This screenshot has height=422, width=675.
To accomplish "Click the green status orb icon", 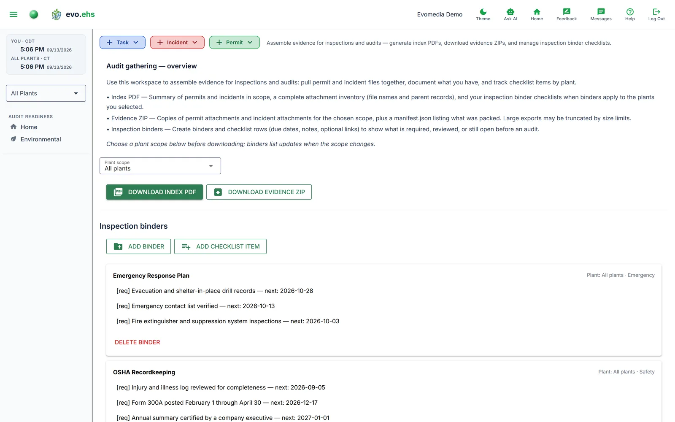I will (34, 14).
